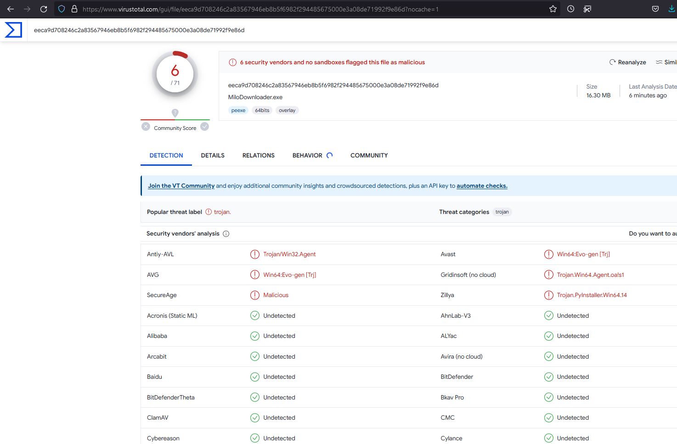The image size is (677, 444).
Task: Reload the page with the refresh icon
Action: 44,9
